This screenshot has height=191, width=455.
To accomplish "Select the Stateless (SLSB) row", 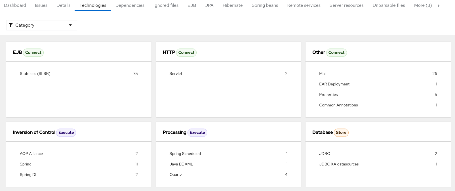I will [x=35, y=74].
